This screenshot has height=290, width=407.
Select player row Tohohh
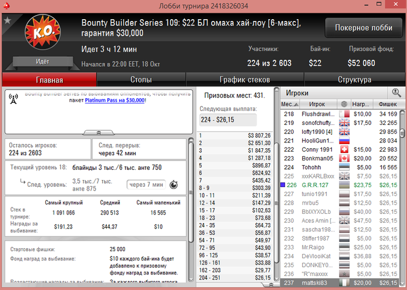pos(340,167)
